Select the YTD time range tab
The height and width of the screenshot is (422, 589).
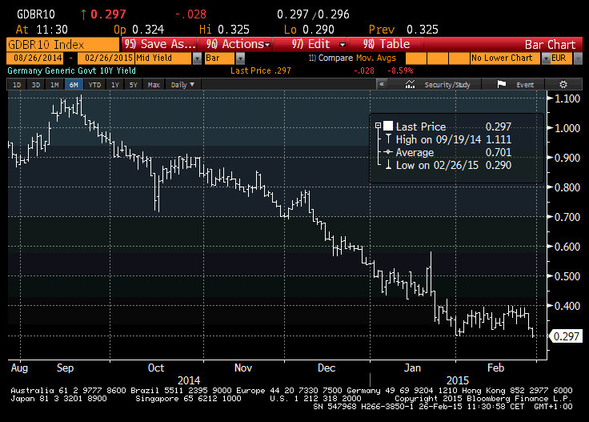tap(94, 85)
